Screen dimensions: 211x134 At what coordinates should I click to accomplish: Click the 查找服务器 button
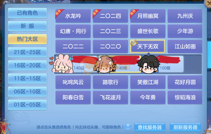pos(150,127)
